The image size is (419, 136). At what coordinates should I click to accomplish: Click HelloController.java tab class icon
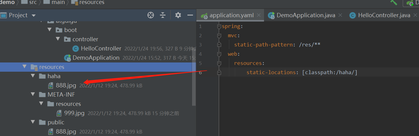(353, 15)
